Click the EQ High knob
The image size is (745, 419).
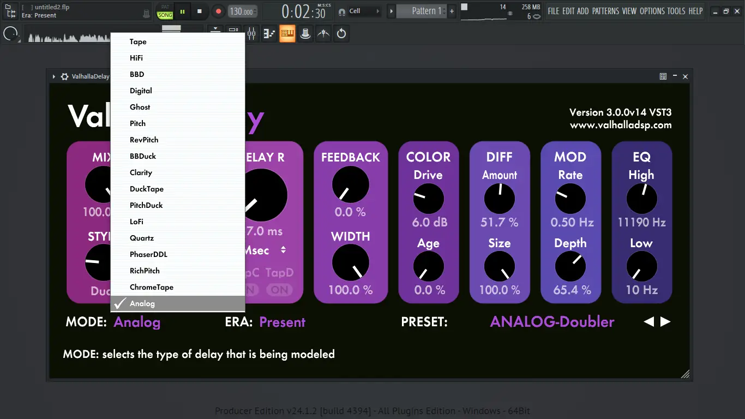(641, 199)
